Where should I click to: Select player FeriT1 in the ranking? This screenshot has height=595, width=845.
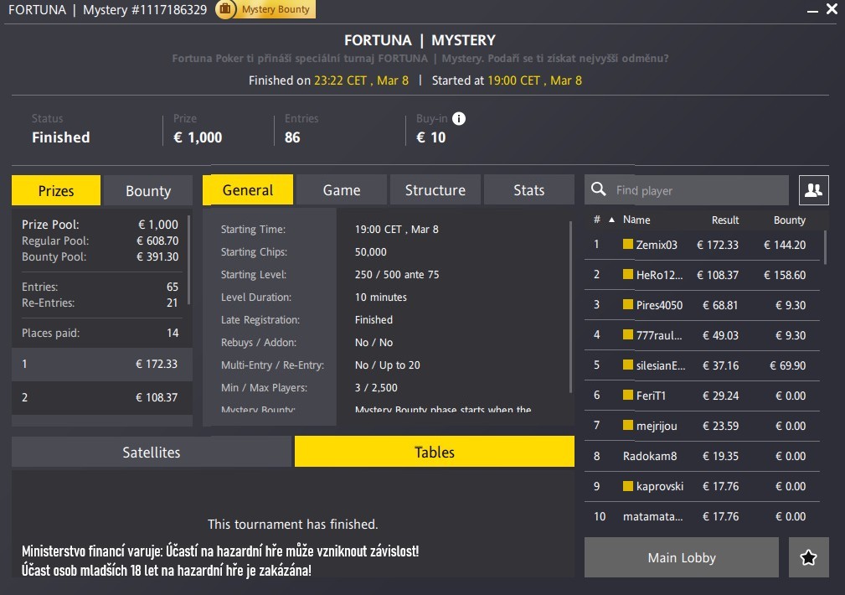tap(702, 396)
